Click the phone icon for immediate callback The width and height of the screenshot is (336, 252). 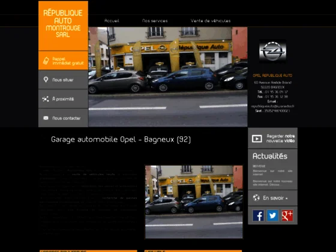(46, 61)
